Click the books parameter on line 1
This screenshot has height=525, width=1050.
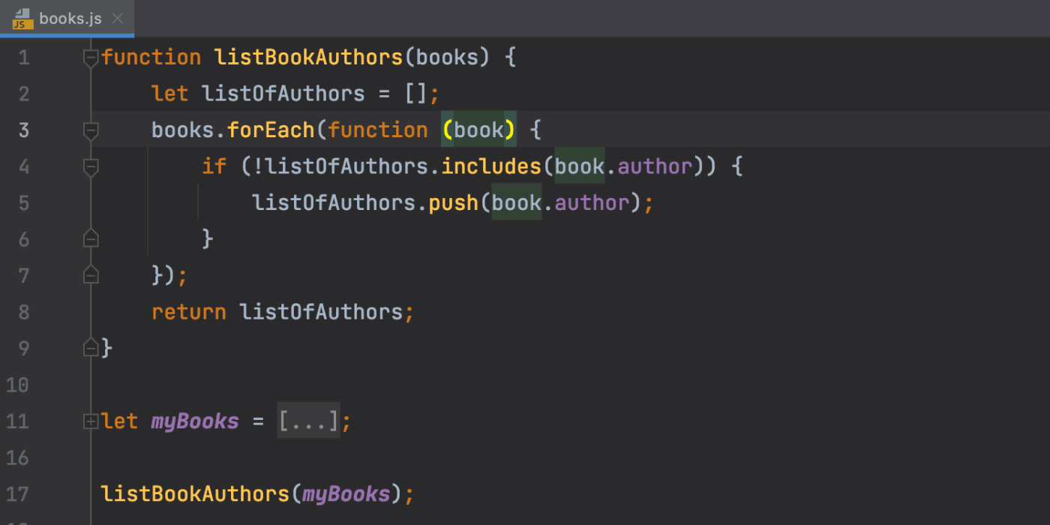click(448, 58)
